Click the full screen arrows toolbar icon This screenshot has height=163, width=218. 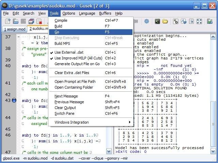(x=199, y=21)
